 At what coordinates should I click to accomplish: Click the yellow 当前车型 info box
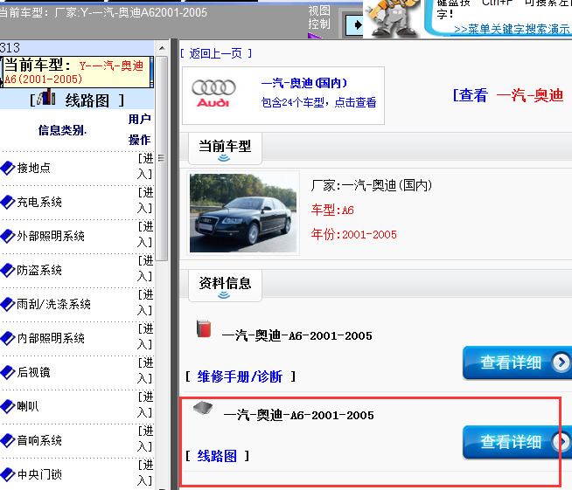point(77,72)
